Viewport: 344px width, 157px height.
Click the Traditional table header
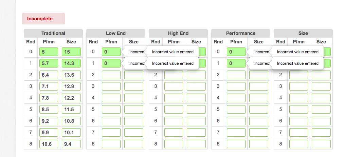pos(53,33)
